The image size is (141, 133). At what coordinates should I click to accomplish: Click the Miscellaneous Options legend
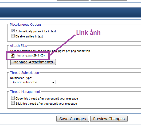[x=26, y=25]
